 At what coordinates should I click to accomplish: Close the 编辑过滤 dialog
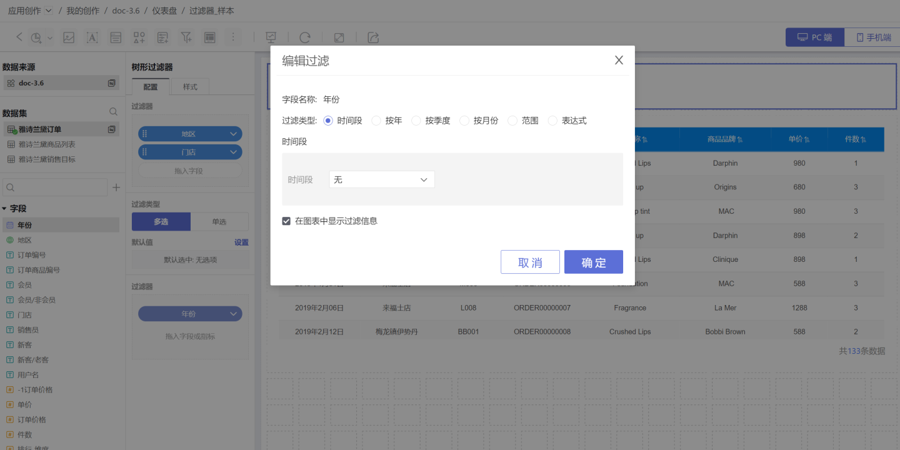point(619,60)
